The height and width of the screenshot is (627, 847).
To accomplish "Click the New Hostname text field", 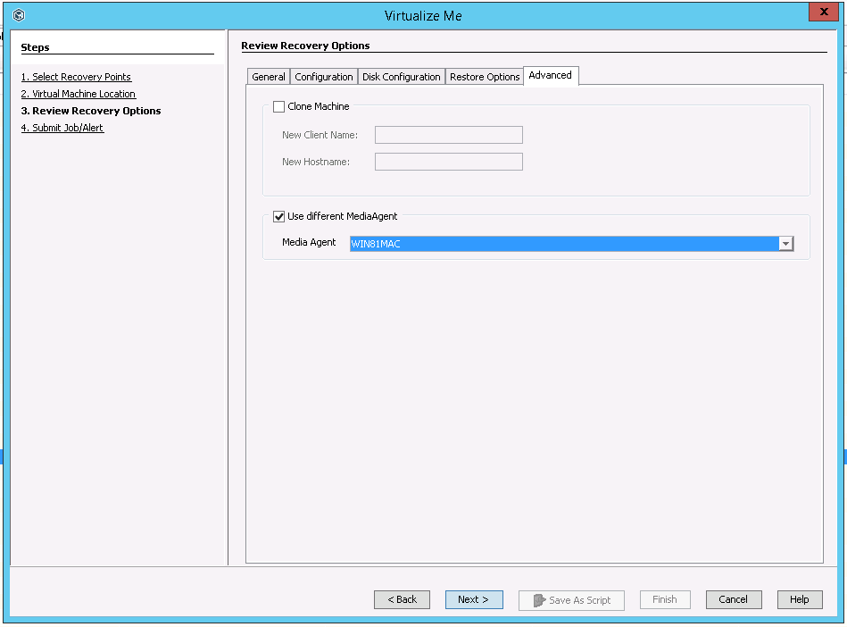I will click(448, 162).
